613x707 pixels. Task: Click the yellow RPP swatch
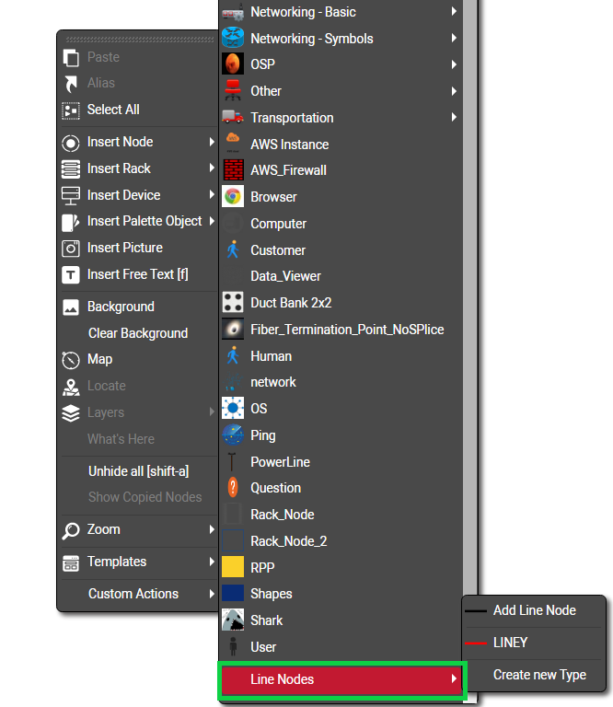(233, 567)
